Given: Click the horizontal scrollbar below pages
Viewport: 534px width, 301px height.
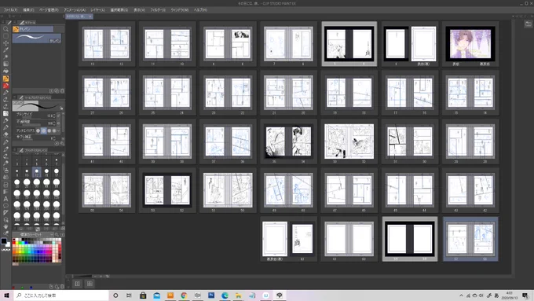Looking at the screenshot, I should (288, 276).
